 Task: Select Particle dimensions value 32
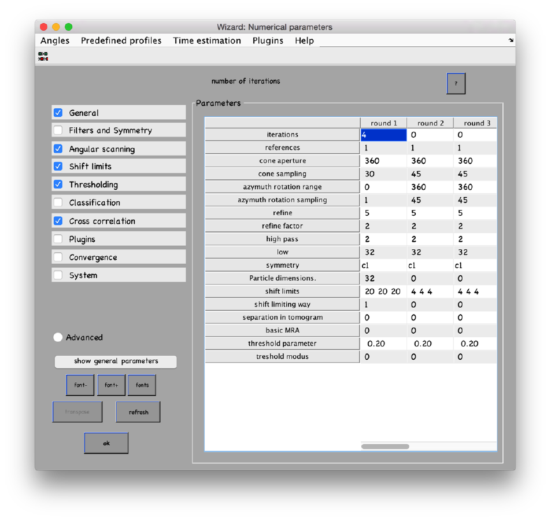coord(383,278)
